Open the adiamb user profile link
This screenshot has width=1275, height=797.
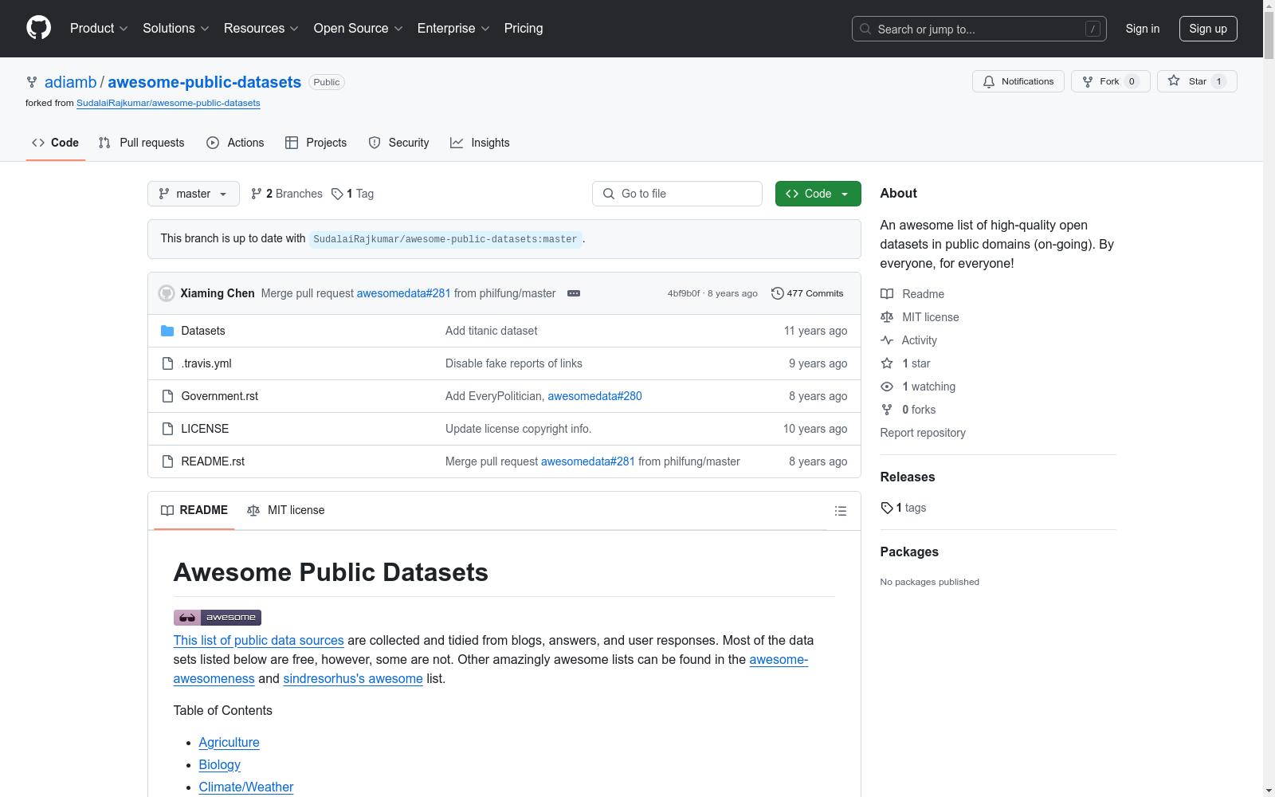click(70, 82)
